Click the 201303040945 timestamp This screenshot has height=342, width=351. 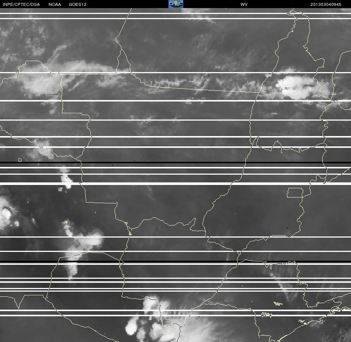click(x=326, y=4)
